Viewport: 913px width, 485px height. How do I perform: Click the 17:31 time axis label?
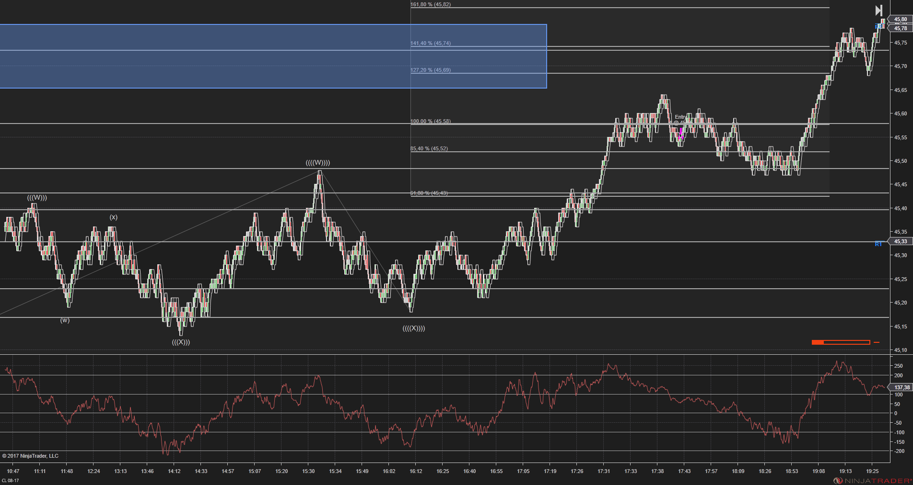(604, 471)
